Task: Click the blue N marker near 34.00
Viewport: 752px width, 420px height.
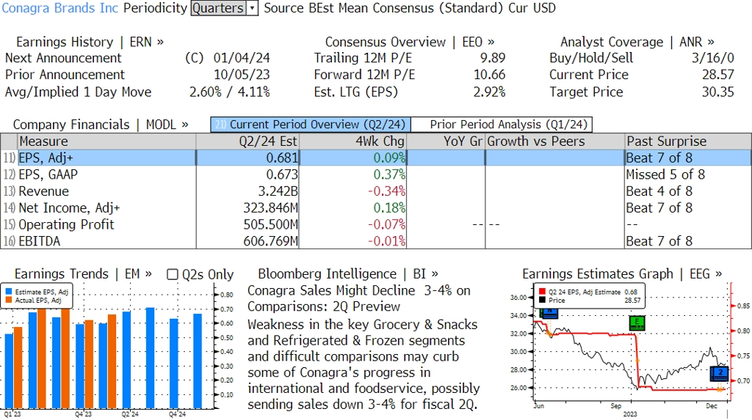Action: click(549, 313)
